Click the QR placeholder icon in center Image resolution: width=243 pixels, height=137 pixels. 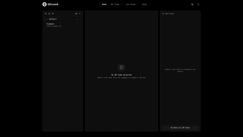tap(121, 68)
